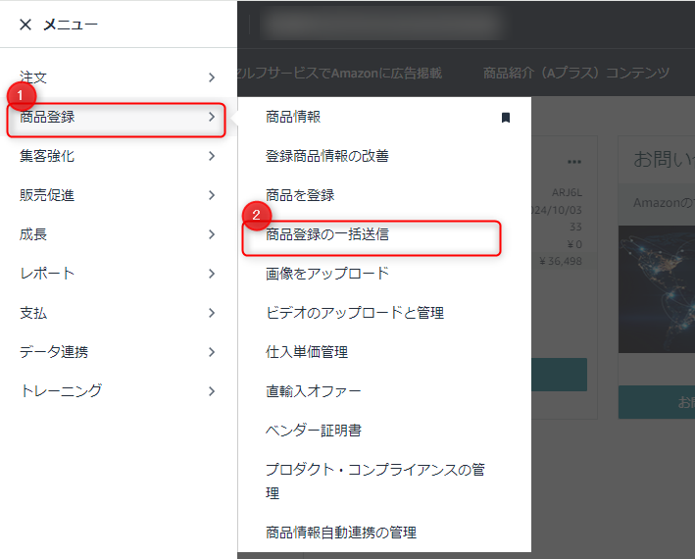Choose 登録商品情報の改善 in the submenu
Image resolution: width=695 pixels, height=559 pixels.
327,156
